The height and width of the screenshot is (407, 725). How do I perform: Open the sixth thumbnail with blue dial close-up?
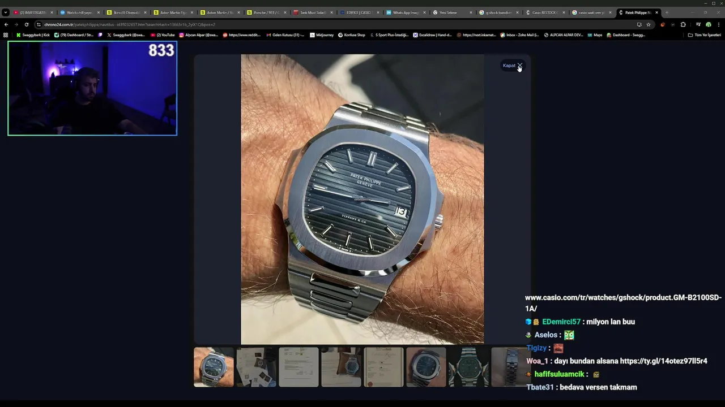426,367
